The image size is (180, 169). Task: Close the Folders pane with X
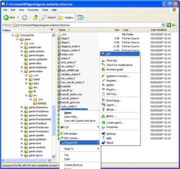coord(52,30)
